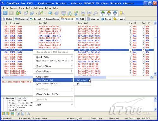This screenshot has height=121, width=158.
Task: Choose Selected in Send Packet(s) submenu
Action: tap(82, 80)
